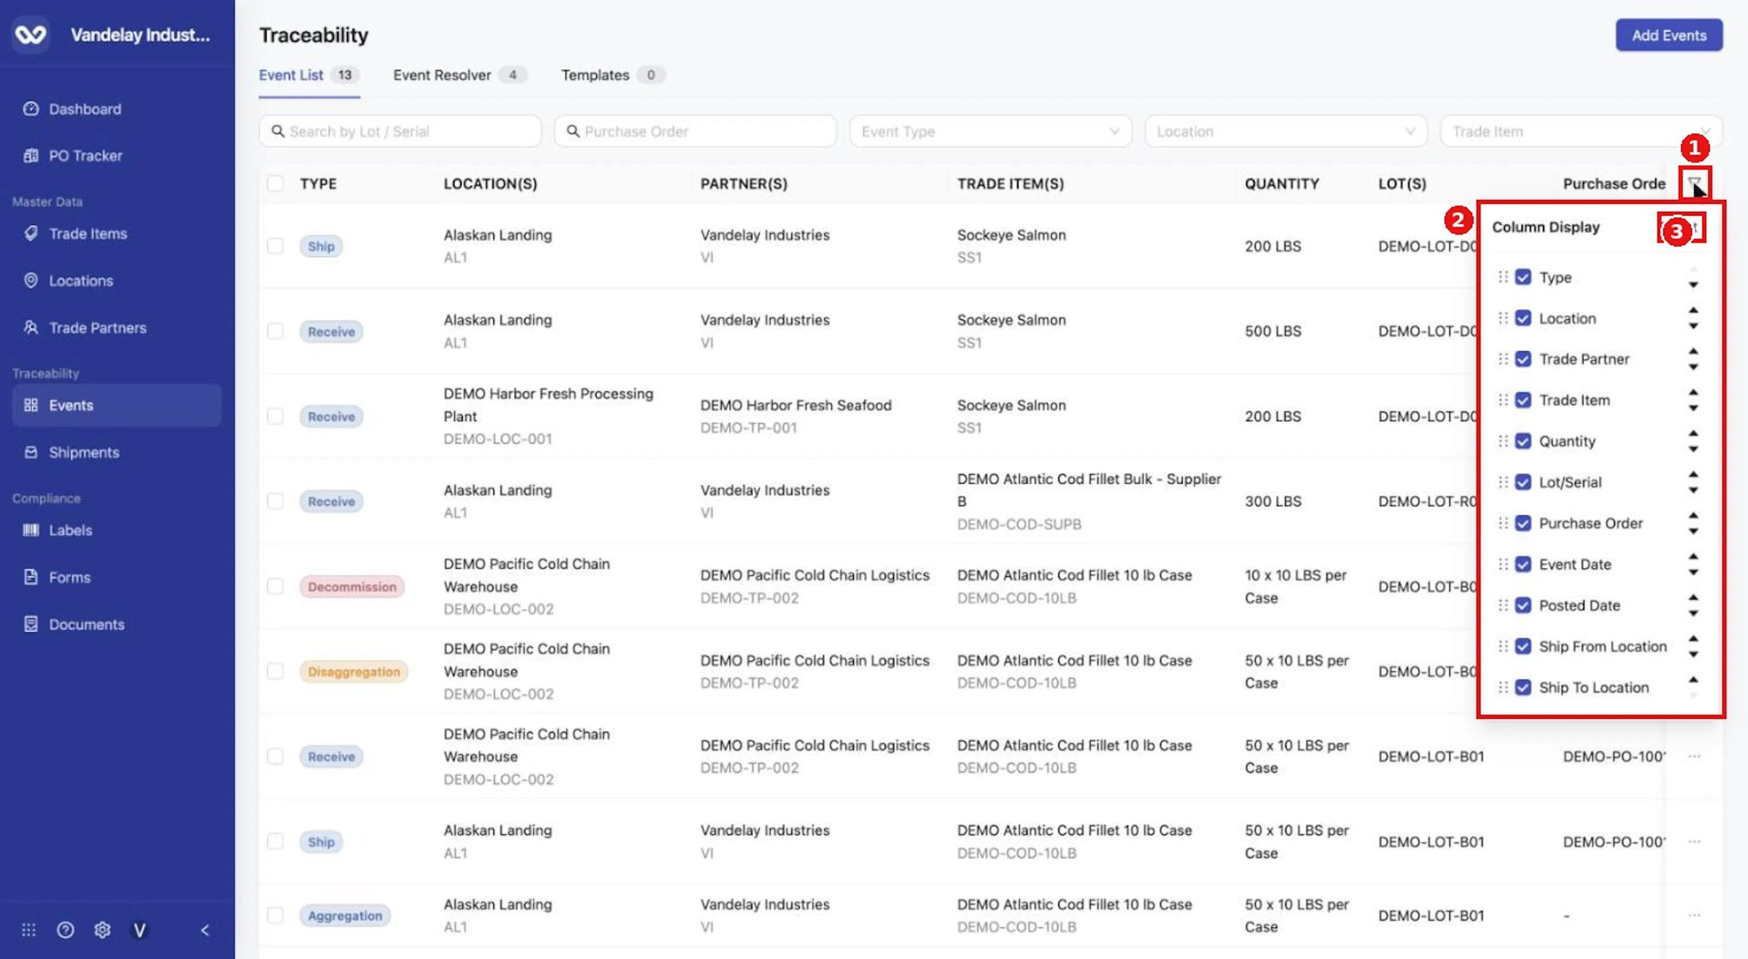The height and width of the screenshot is (959, 1748).
Task: Go to Trade Items in Master Data
Action: pos(87,233)
